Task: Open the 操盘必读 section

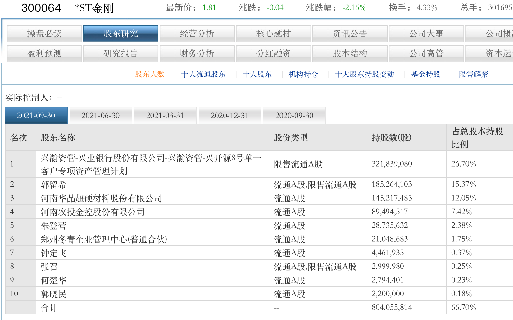Action: 44,34
